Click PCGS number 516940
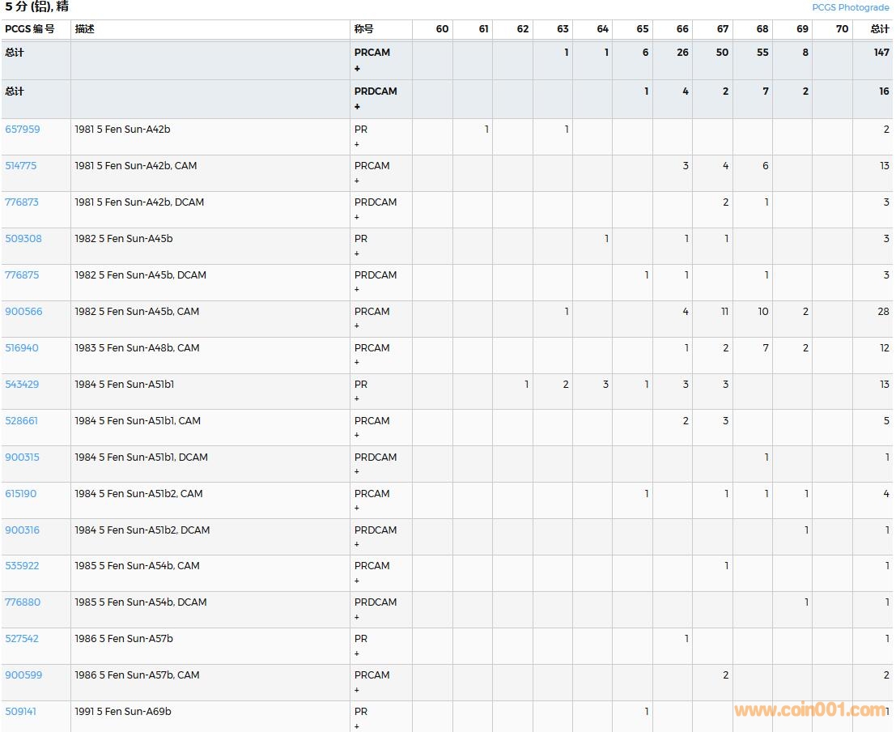Image resolution: width=896 pixels, height=732 pixels. 22,348
